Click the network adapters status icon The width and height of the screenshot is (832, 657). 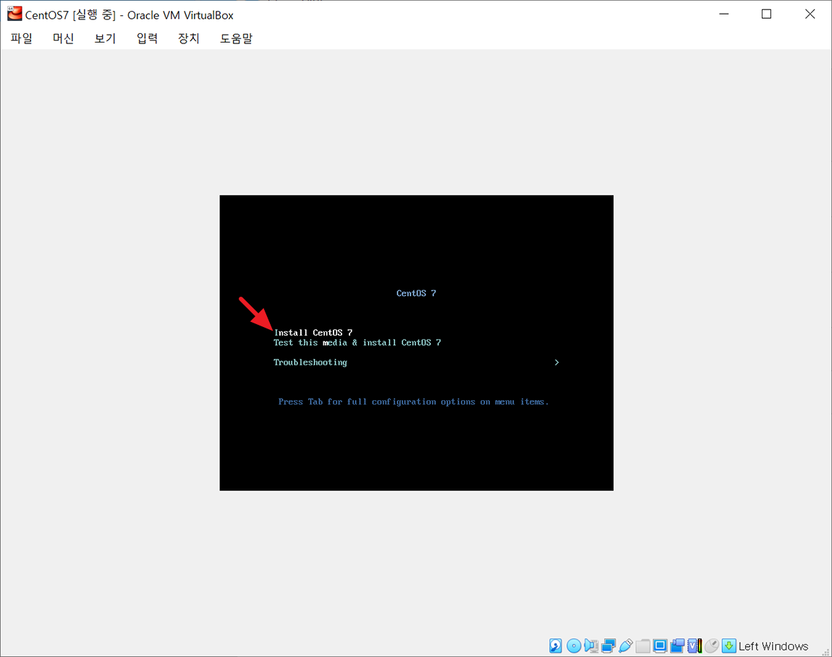tap(608, 646)
